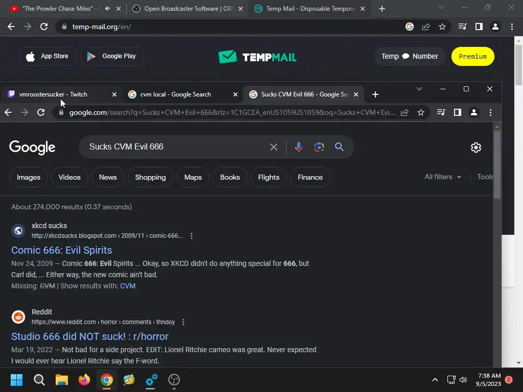Screen dimensions: 523x392
Task: Open File Explorer from taskbar
Action: pyautogui.click(x=61, y=380)
